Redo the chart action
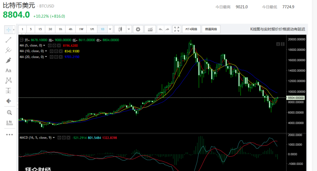317x171 pixels. 167,29
